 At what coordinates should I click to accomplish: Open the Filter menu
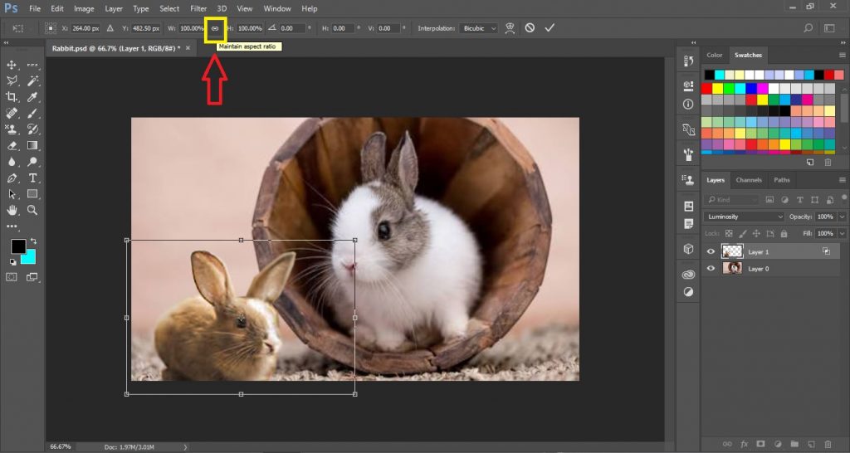tap(198, 8)
